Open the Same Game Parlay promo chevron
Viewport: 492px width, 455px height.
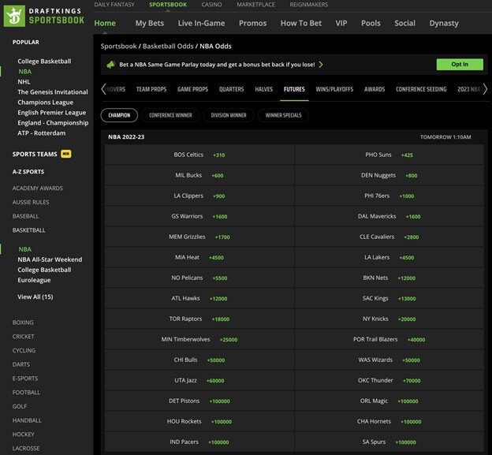click(x=321, y=65)
